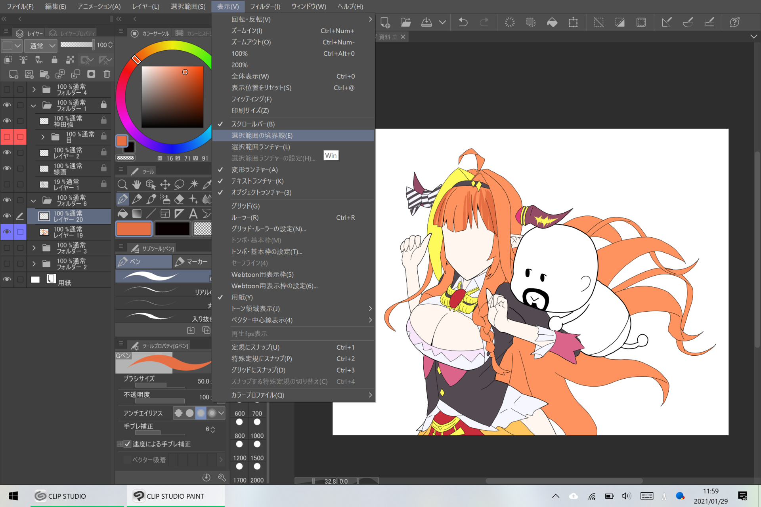Open CLIP STUDIO PAINT in the taskbar
The width and height of the screenshot is (761, 507).
[176, 496]
